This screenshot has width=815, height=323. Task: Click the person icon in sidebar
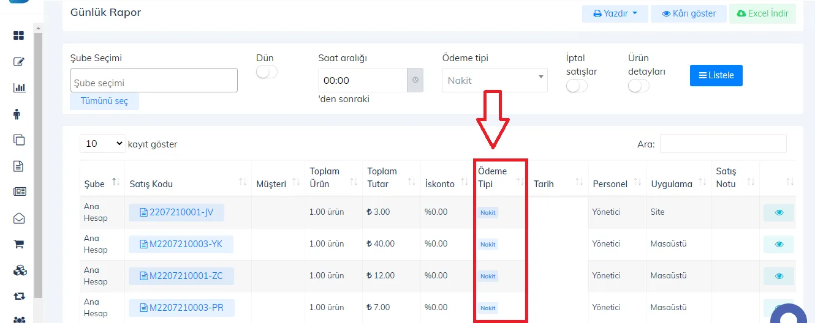pos(17,114)
